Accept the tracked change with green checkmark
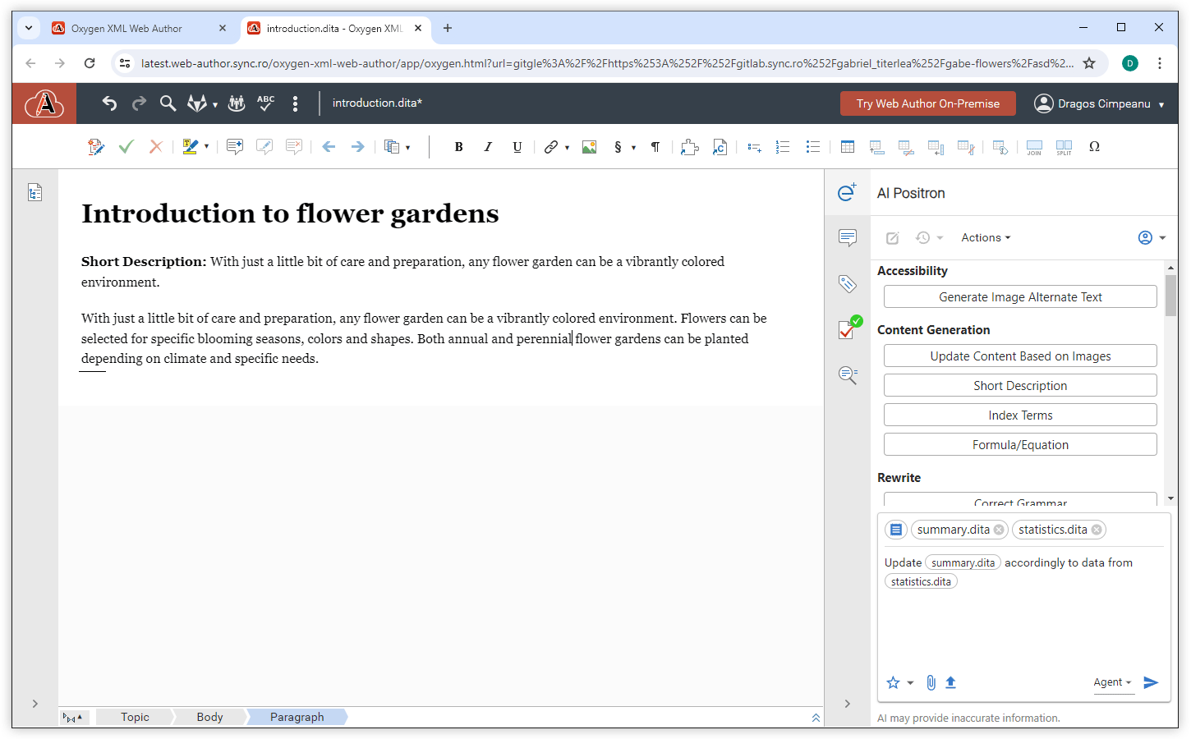 point(126,147)
